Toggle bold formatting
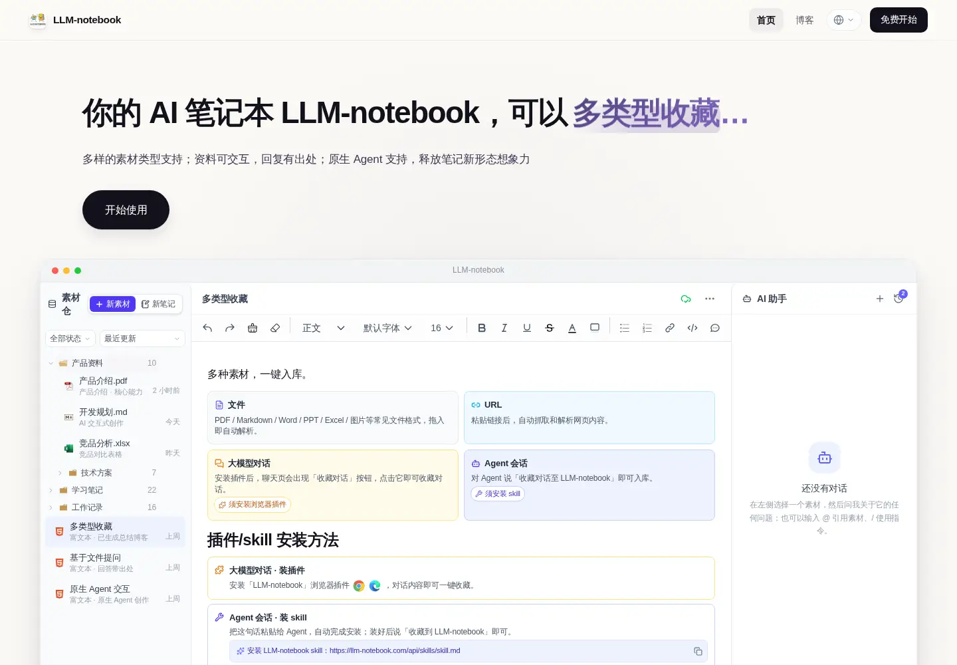The image size is (957, 665). tap(482, 328)
